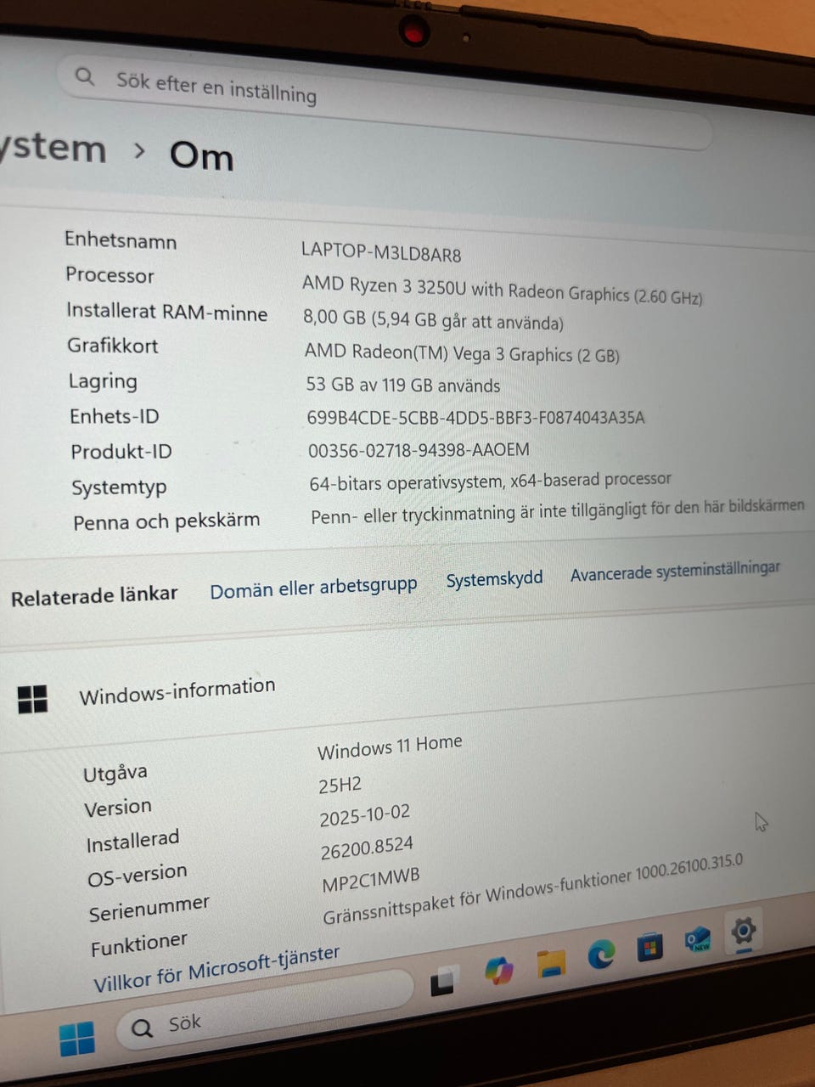Click the device name 'LAPTOP-M3LD8AR8'
The width and height of the screenshot is (815, 1087).
point(381,252)
